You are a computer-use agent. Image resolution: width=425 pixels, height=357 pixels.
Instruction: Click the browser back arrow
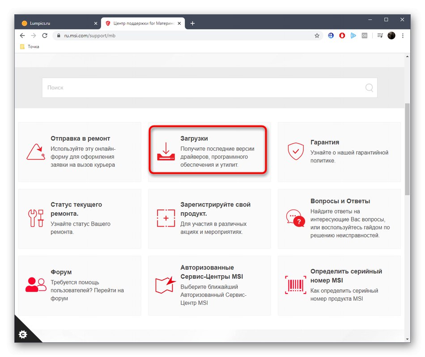(x=22, y=35)
